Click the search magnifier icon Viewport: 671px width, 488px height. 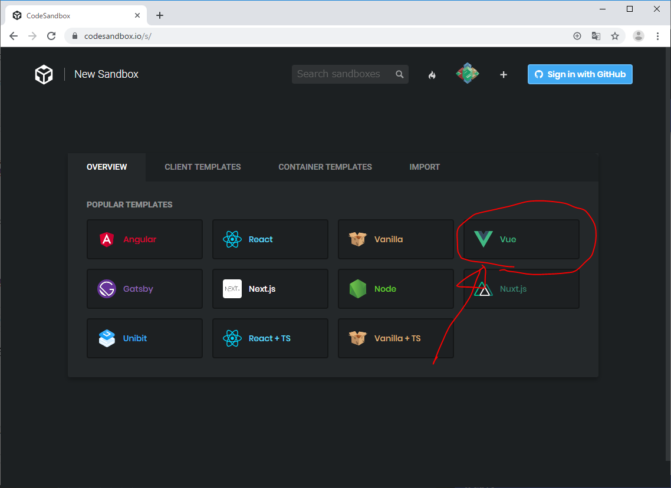(x=399, y=74)
